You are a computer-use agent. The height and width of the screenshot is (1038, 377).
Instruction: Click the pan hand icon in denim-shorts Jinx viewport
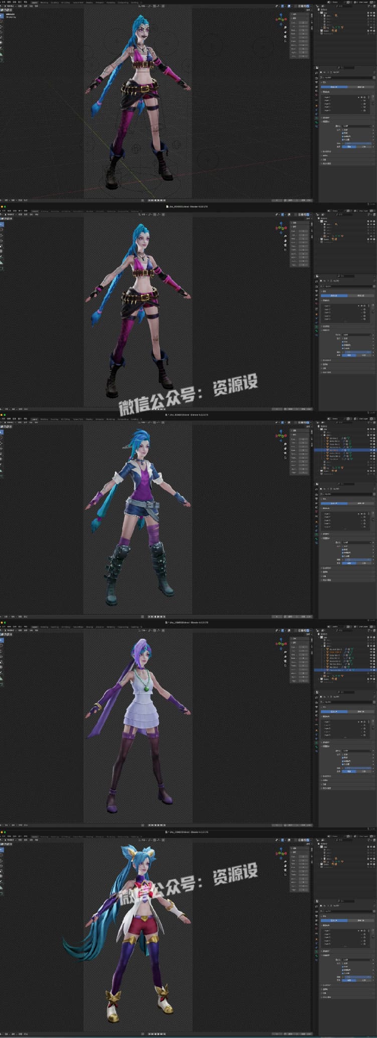click(285, 448)
